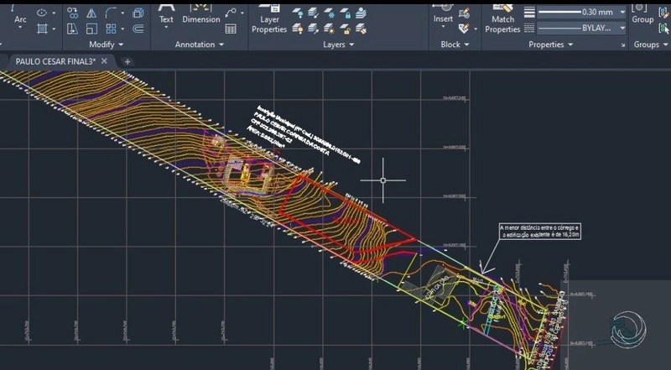Open the Ellipse options dropdown arrow
This screenshot has width=671, height=370.
click(x=54, y=13)
